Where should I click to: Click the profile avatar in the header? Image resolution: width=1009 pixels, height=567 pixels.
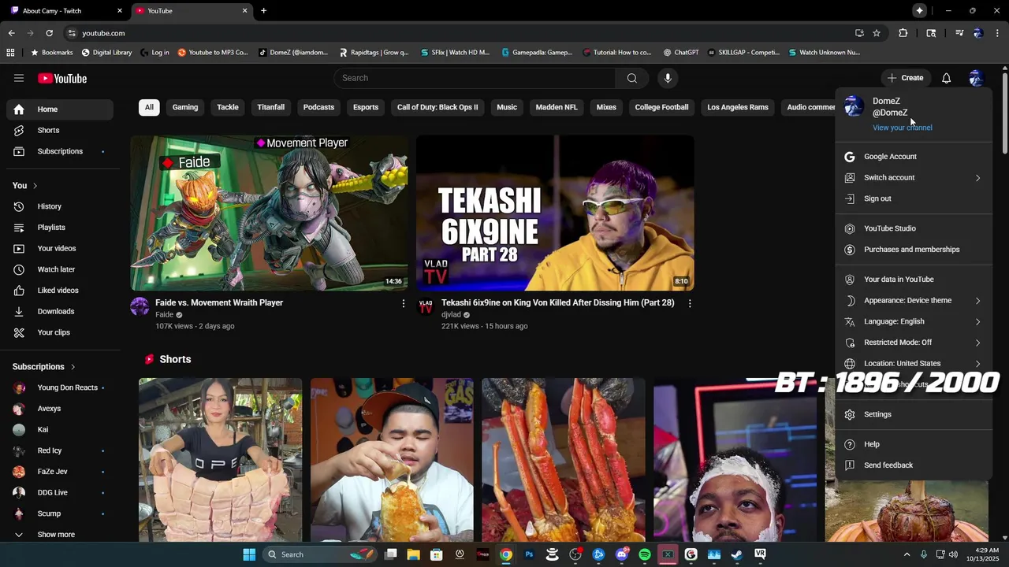(976, 78)
